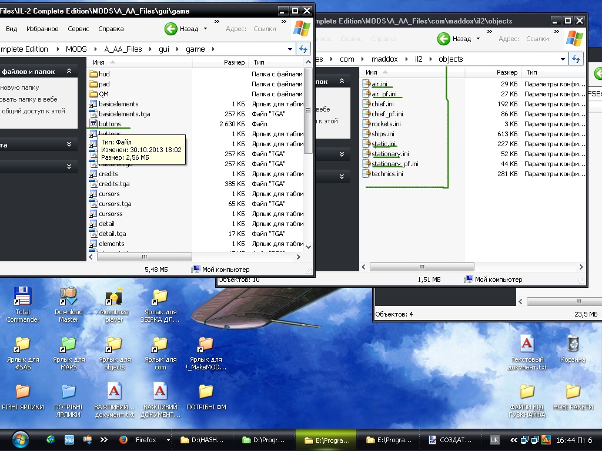Expand toolbar overflow chevron next to Ссылки in game window
Image resolution: width=602 pixels, height=451 pixels.
point(284,22)
